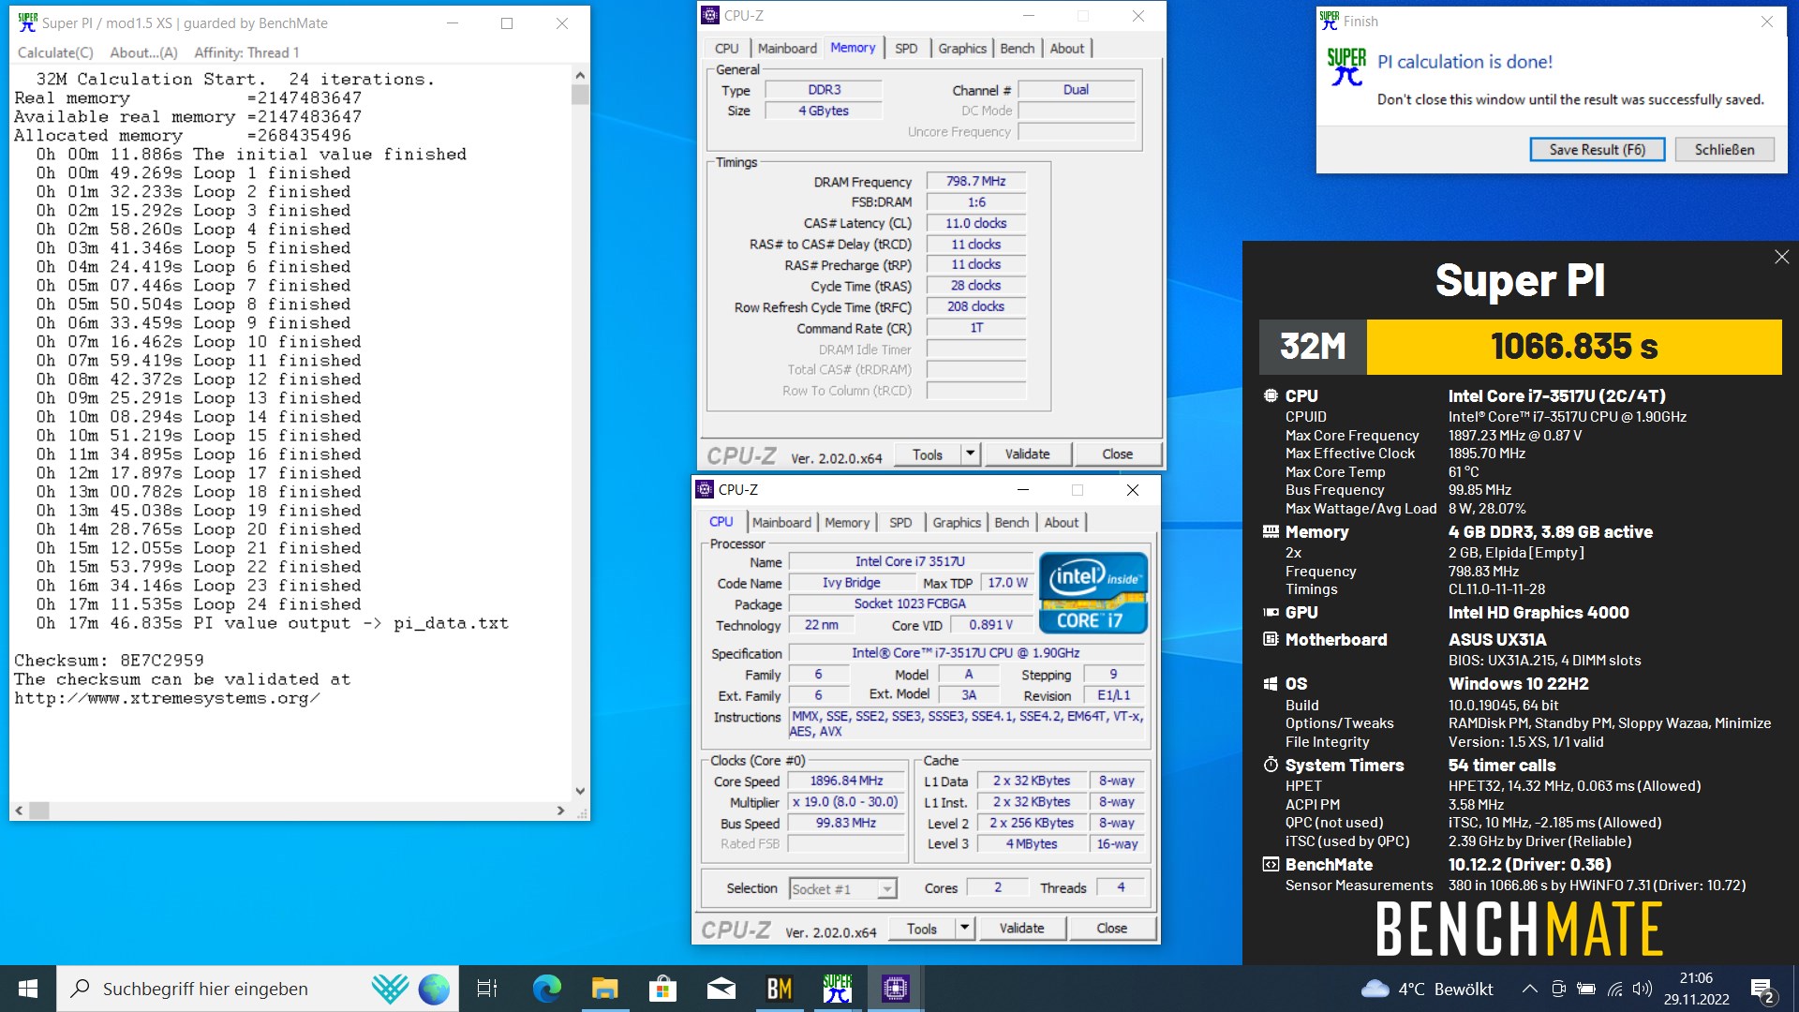Click the volume tray icon
Screen dimensions: 1799x1012
tap(1642, 989)
